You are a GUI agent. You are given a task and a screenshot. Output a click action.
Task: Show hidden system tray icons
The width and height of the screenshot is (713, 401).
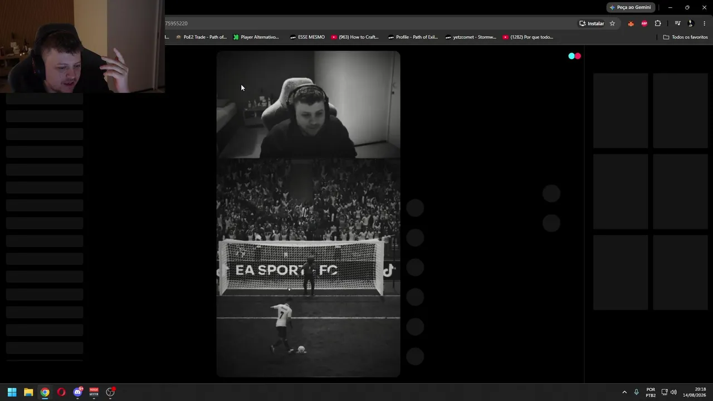624,392
